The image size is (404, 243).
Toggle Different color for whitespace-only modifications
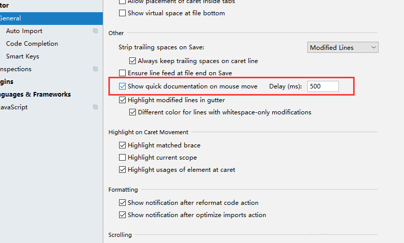(x=132, y=112)
